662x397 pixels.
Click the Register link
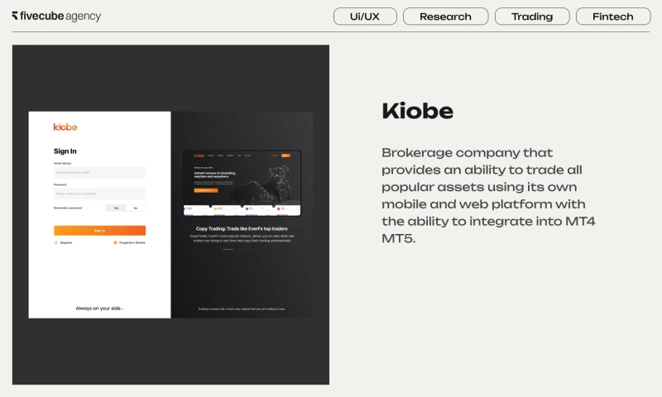pyautogui.click(x=66, y=242)
